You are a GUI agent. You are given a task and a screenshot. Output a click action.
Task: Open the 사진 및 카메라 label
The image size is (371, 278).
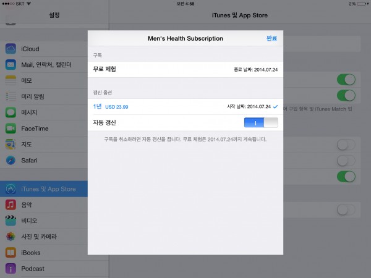coord(39,237)
